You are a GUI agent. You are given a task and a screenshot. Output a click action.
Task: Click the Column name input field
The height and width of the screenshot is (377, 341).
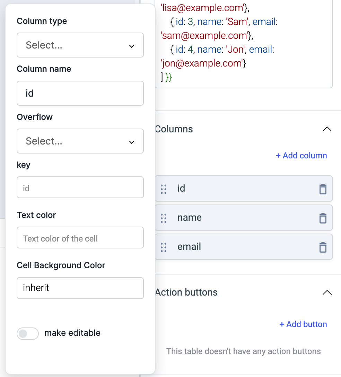[80, 93]
